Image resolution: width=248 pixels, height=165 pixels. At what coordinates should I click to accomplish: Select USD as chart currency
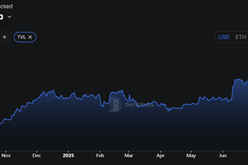(224, 37)
